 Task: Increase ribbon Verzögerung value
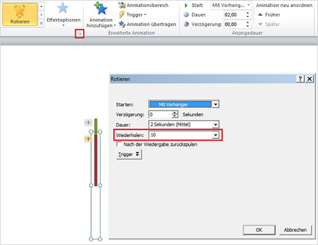click(248, 22)
